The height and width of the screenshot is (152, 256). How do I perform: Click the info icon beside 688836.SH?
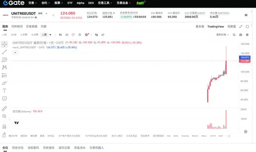point(36,17)
